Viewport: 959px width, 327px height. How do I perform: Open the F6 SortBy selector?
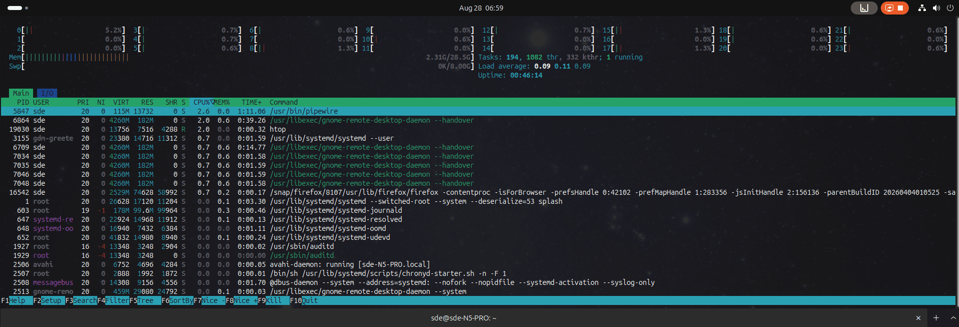[x=177, y=300]
